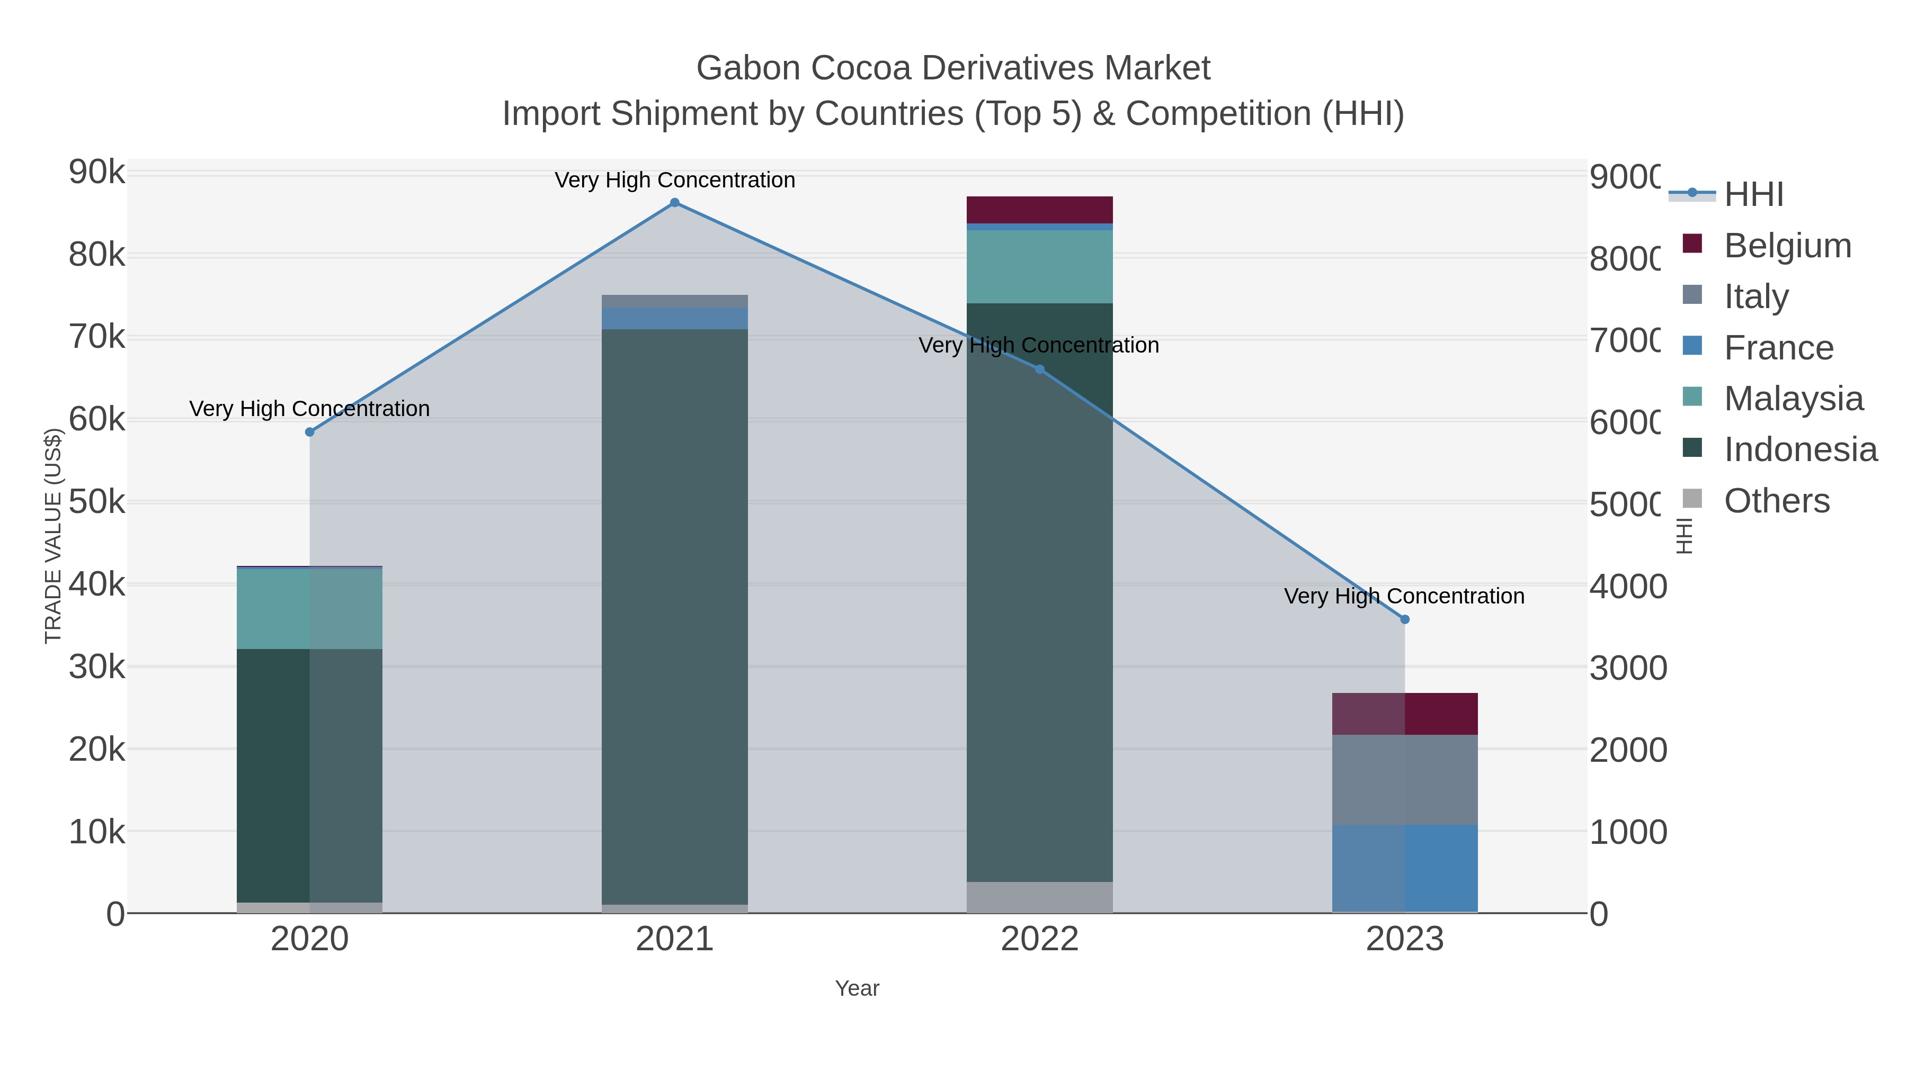The height and width of the screenshot is (1072, 1907).
Task: Click the 2020 Malaysia bar segment
Action: [x=309, y=609]
